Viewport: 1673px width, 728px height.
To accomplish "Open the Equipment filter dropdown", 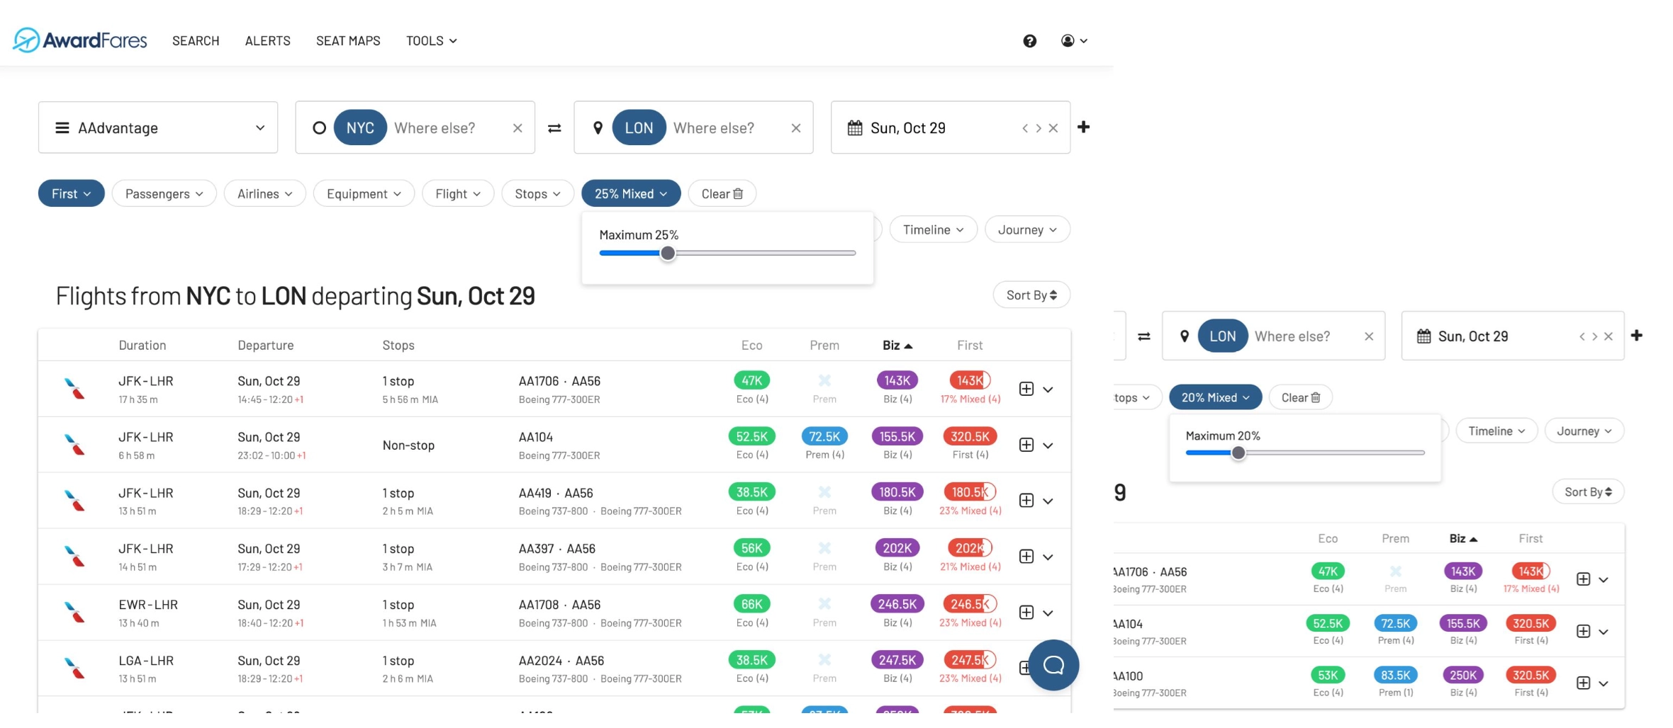I will (364, 193).
